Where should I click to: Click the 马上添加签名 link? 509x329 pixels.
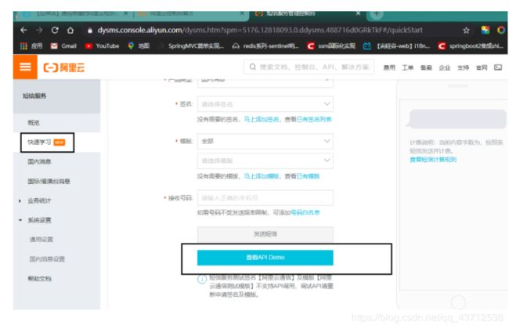[x=262, y=119]
